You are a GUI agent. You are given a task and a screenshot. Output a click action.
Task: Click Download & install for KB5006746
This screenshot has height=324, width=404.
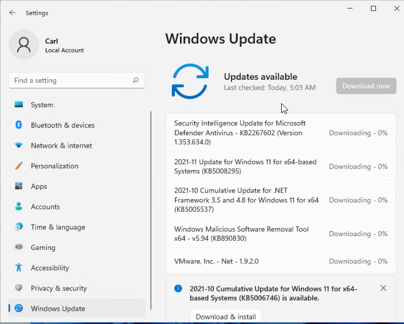click(x=226, y=316)
